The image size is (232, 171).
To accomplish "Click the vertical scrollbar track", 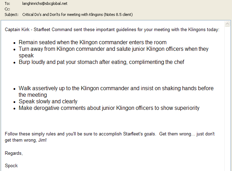I will (x=227, y=97).
